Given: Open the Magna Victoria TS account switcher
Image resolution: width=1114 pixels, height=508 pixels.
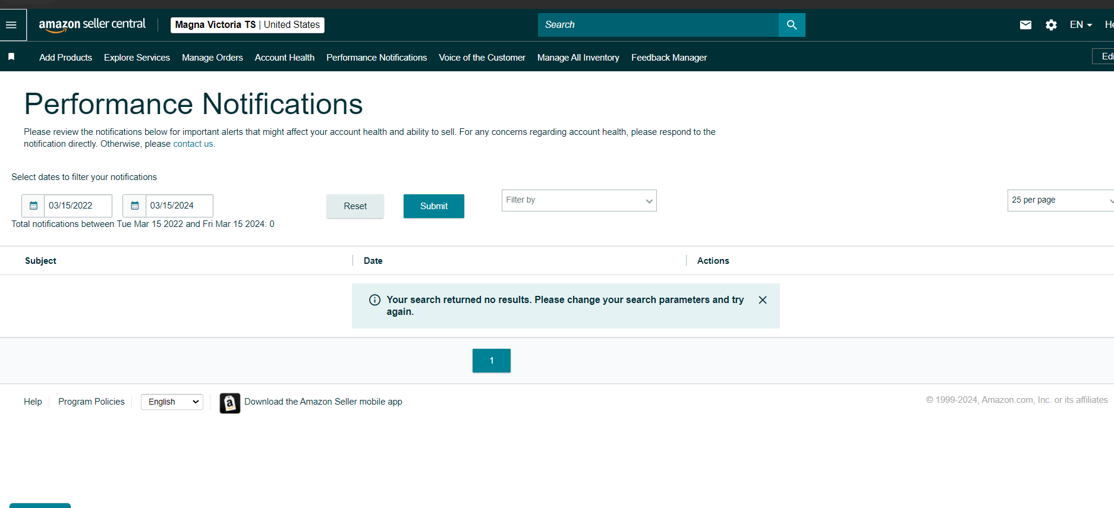Looking at the screenshot, I should 247,25.
